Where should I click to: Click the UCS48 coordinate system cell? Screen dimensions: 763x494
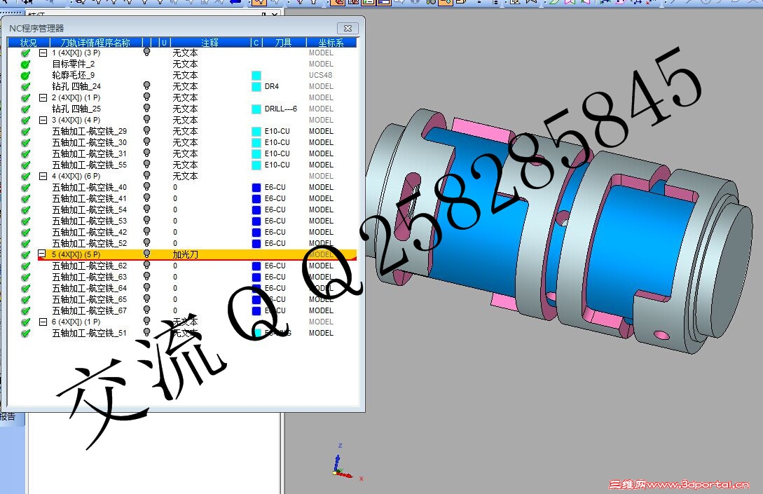[x=321, y=76]
